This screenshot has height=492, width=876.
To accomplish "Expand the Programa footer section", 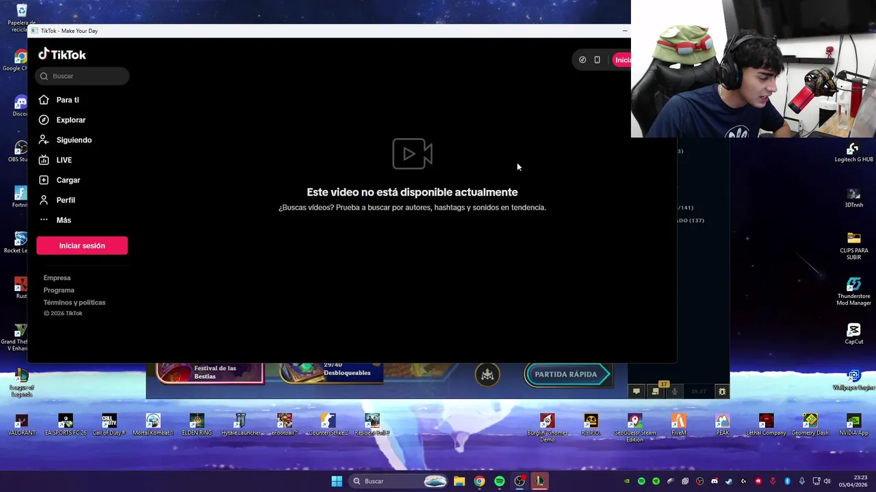I will [x=59, y=290].
